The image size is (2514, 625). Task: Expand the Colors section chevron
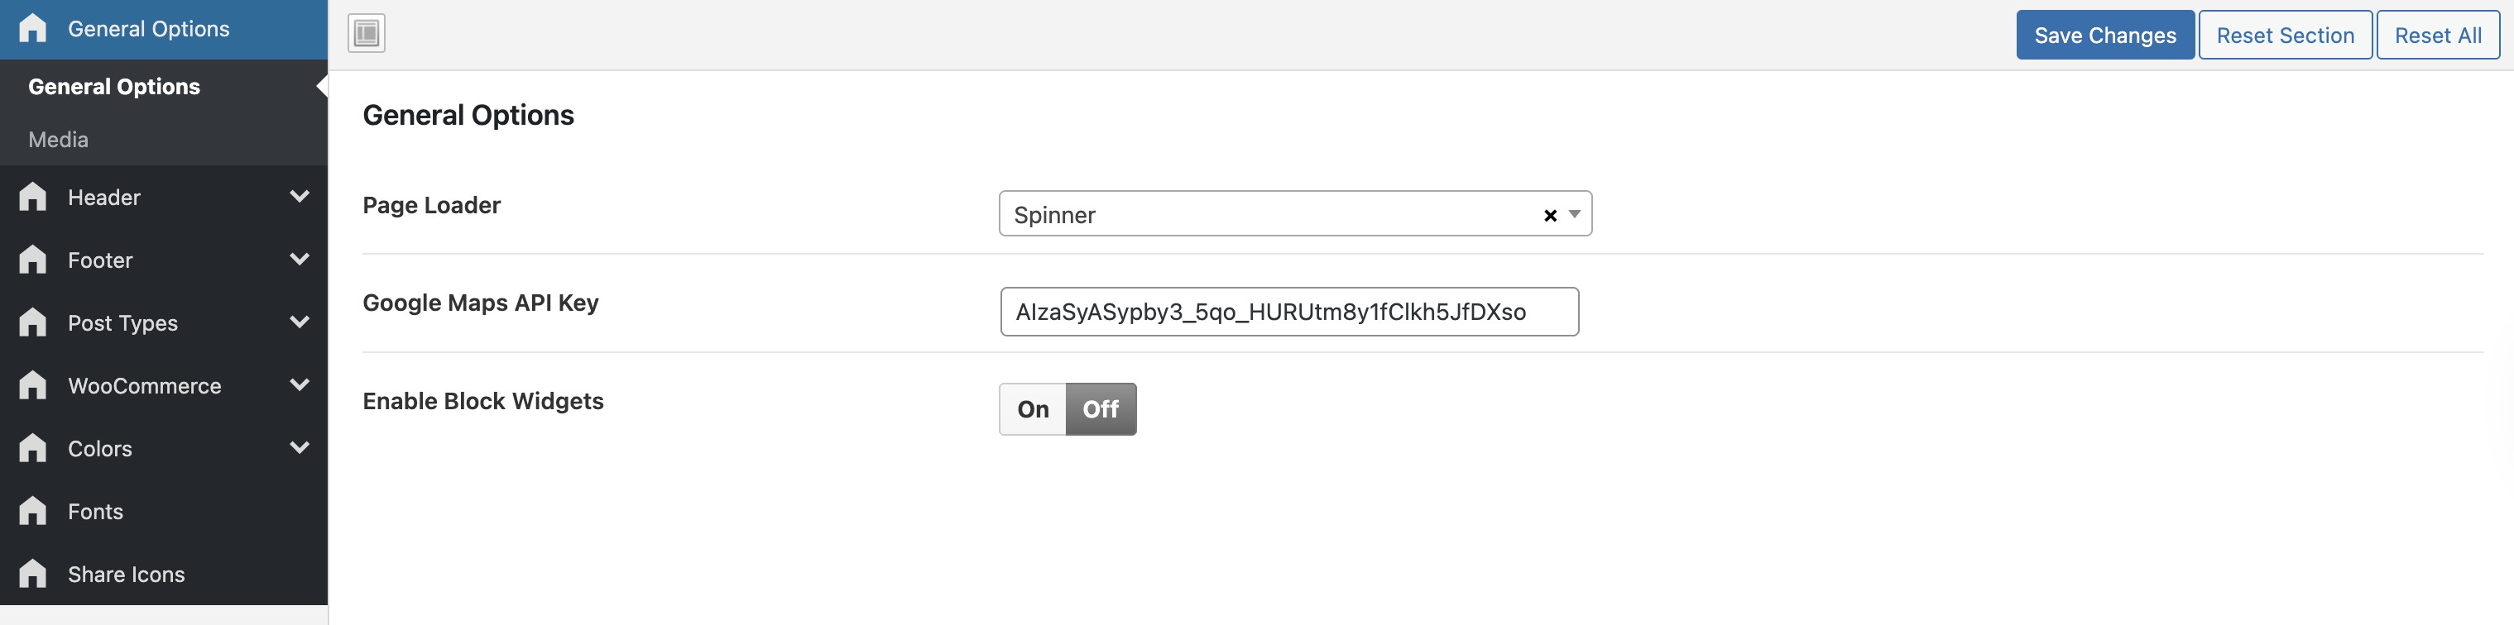[x=300, y=449]
